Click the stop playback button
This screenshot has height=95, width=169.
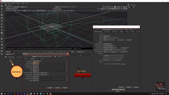[x=55, y=52]
